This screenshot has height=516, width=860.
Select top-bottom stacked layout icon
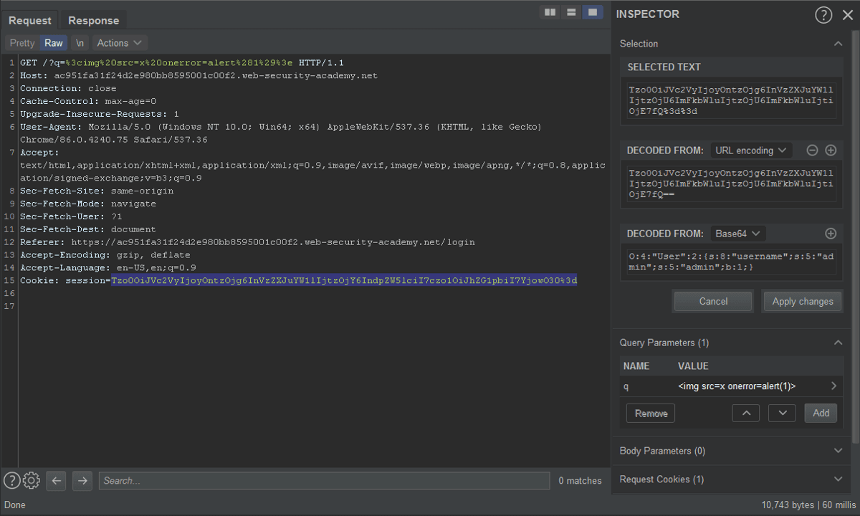pos(571,12)
